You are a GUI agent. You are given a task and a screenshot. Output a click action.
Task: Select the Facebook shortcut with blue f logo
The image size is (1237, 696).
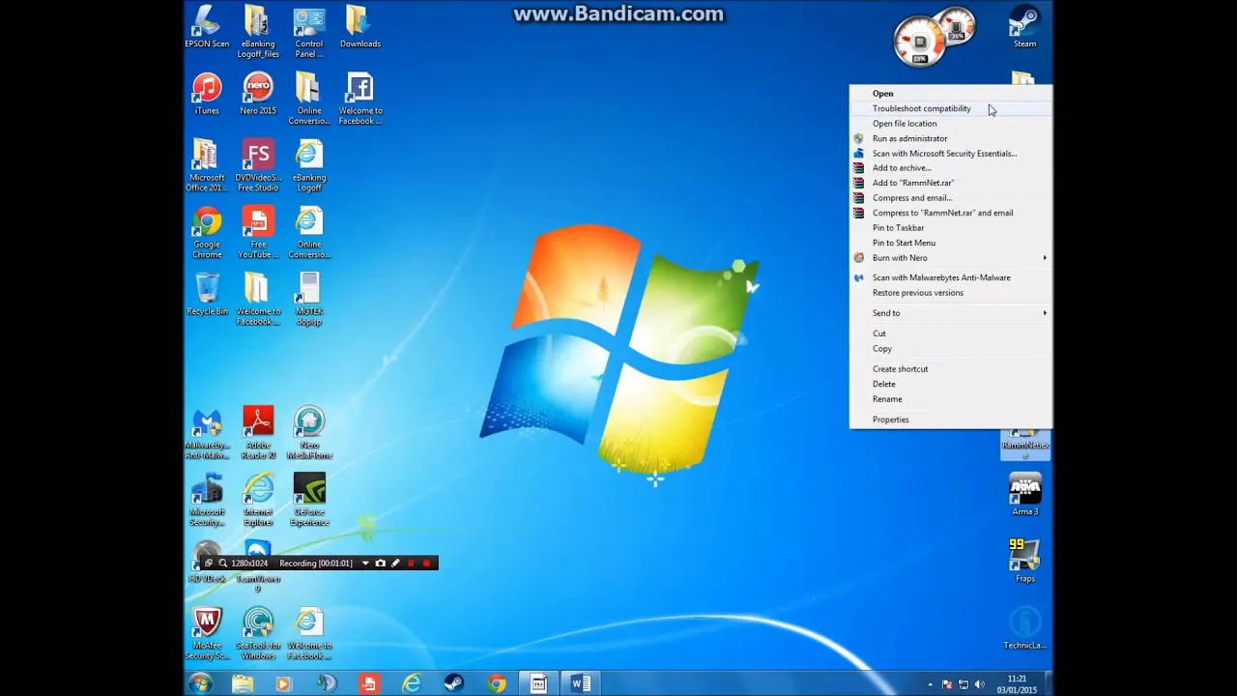pos(360,99)
